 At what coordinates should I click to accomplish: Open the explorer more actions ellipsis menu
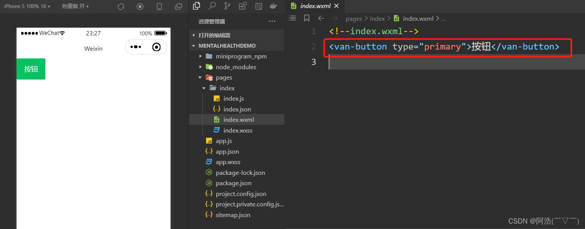272,22
